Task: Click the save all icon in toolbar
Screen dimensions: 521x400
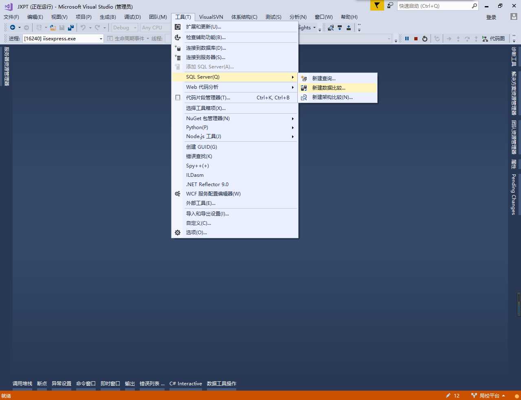Action: click(71, 28)
